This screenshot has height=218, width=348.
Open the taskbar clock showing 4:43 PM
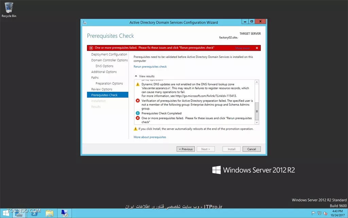click(337, 213)
